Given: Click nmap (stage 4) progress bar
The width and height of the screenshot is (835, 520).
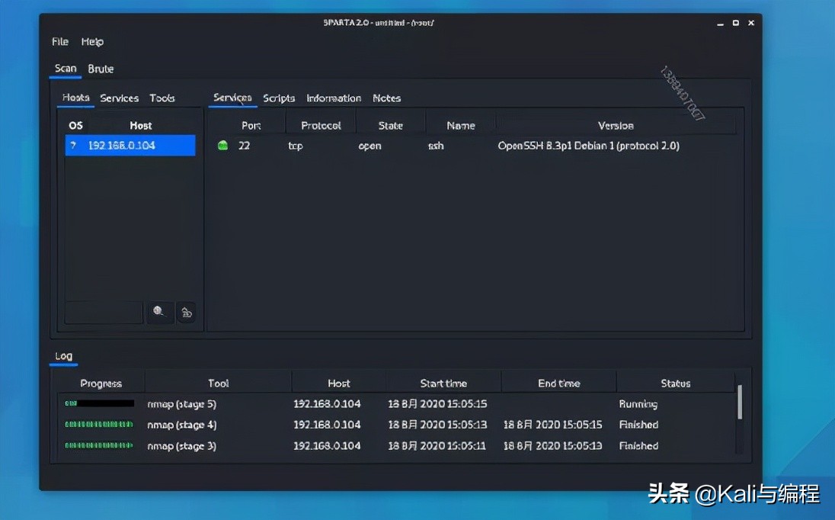Looking at the screenshot, I should (99, 424).
